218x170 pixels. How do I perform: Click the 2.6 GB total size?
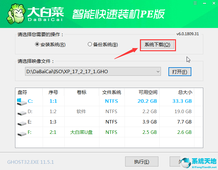pos(184,132)
